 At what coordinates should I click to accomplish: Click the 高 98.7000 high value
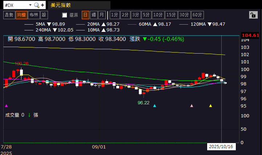(x=52, y=39)
